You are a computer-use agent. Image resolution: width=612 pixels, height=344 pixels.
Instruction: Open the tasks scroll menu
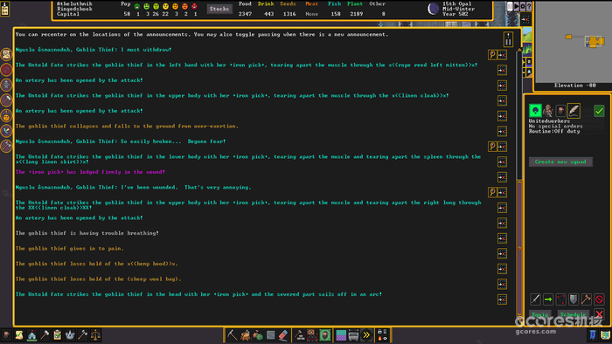[19, 335]
